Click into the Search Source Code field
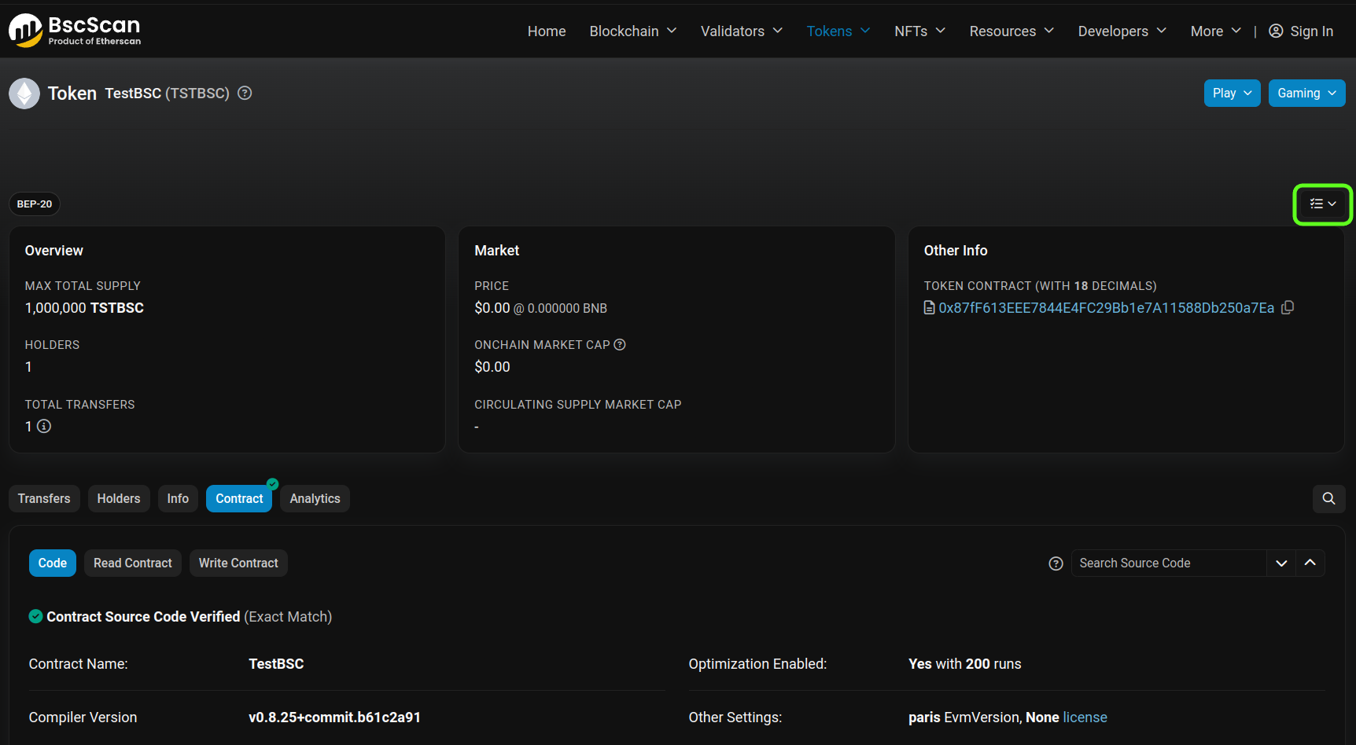 [1168, 563]
